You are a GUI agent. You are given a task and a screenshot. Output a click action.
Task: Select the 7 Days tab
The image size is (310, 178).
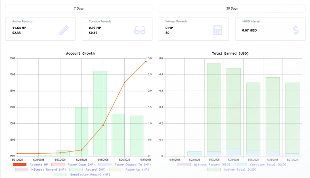point(79,8)
